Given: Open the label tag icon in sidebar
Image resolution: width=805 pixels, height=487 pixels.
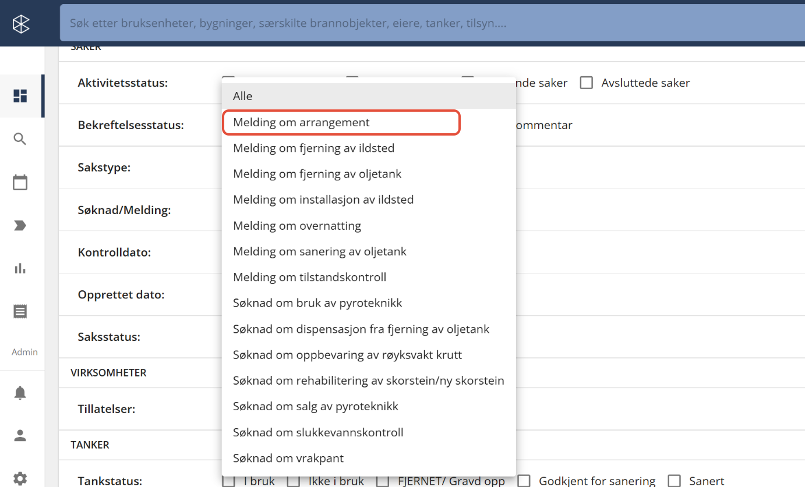Looking at the screenshot, I should point(20,226).
